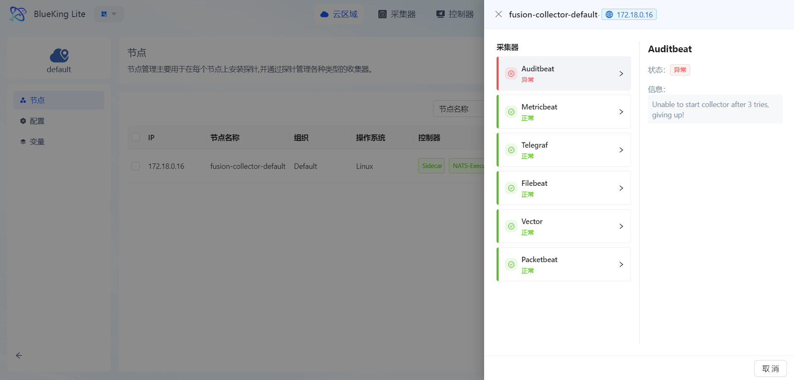Expand the Filebeat collector chevron
The height and width of the screenshot is (380, 794).
coord(621,188)
